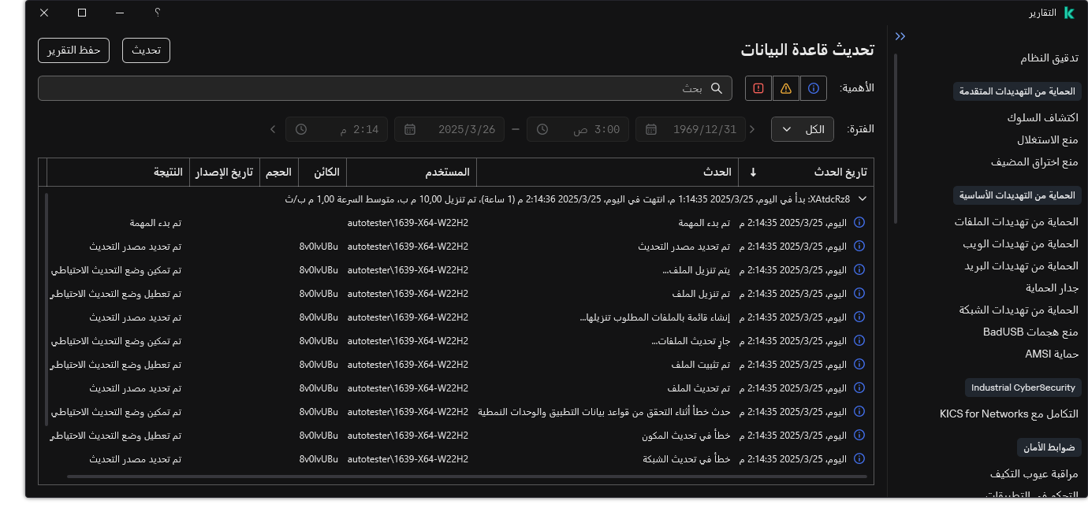Collapse the sidebar using the double-arrow icon
Viewport: 1088px width, 523px height.
point(900,35)
